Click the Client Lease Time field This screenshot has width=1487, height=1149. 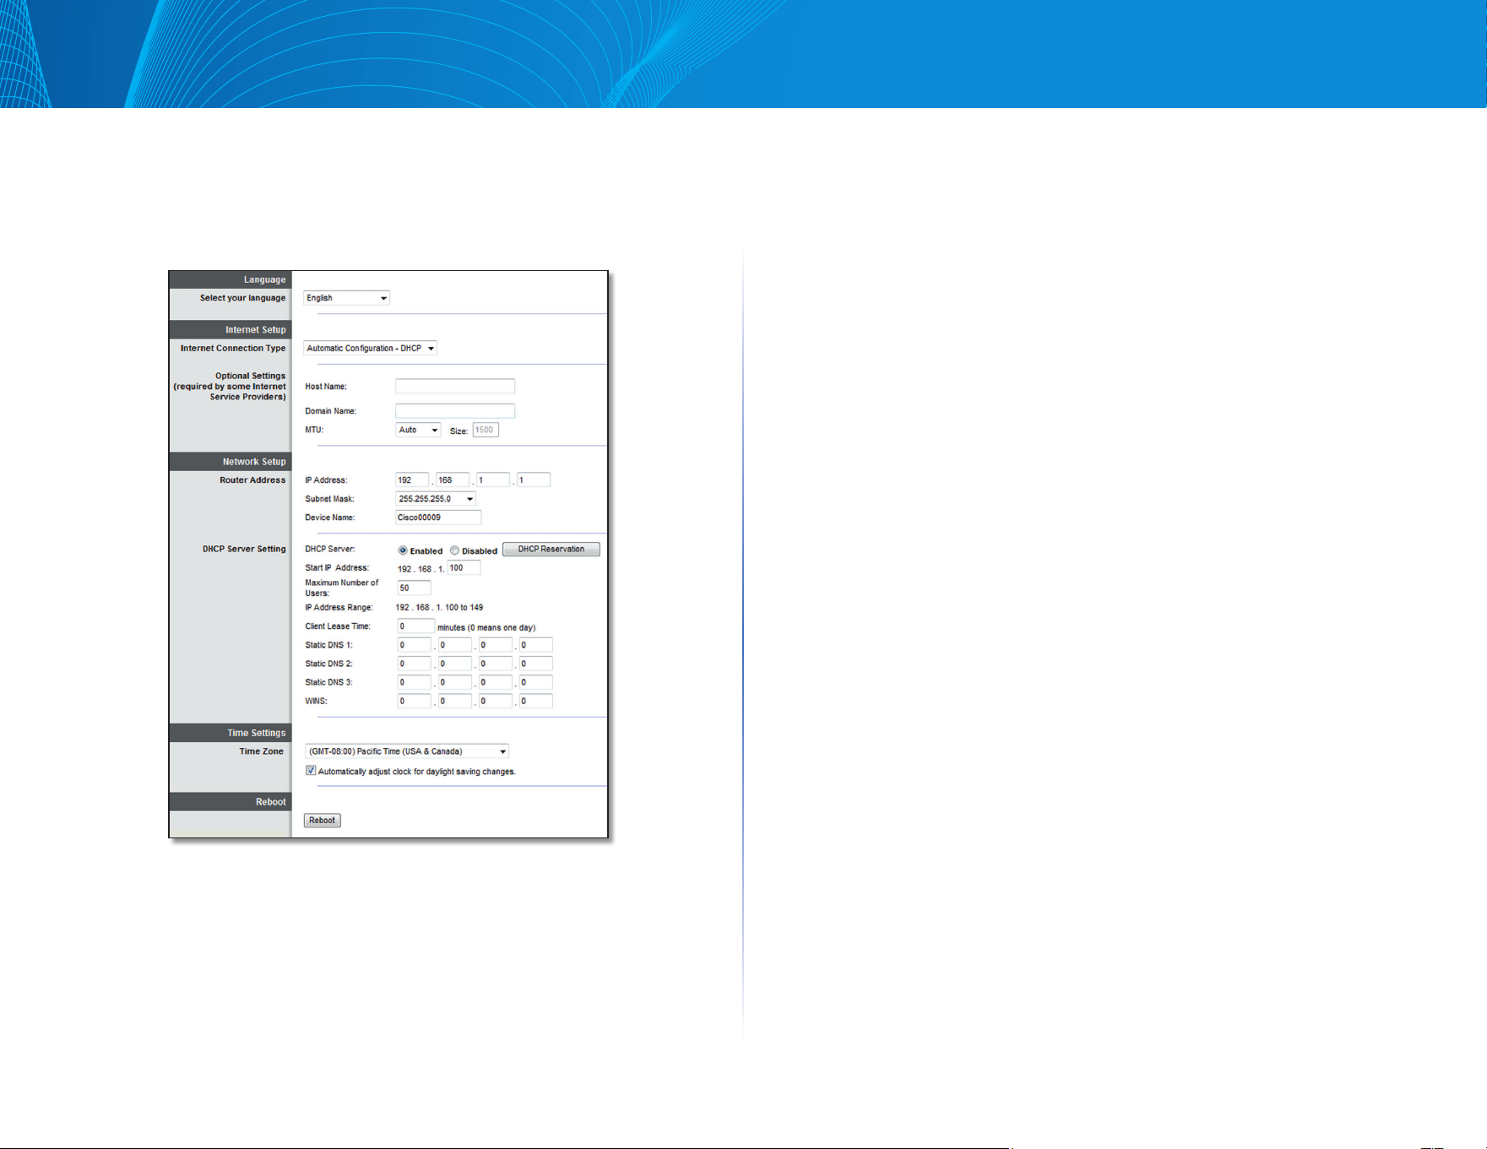[416, 626]
